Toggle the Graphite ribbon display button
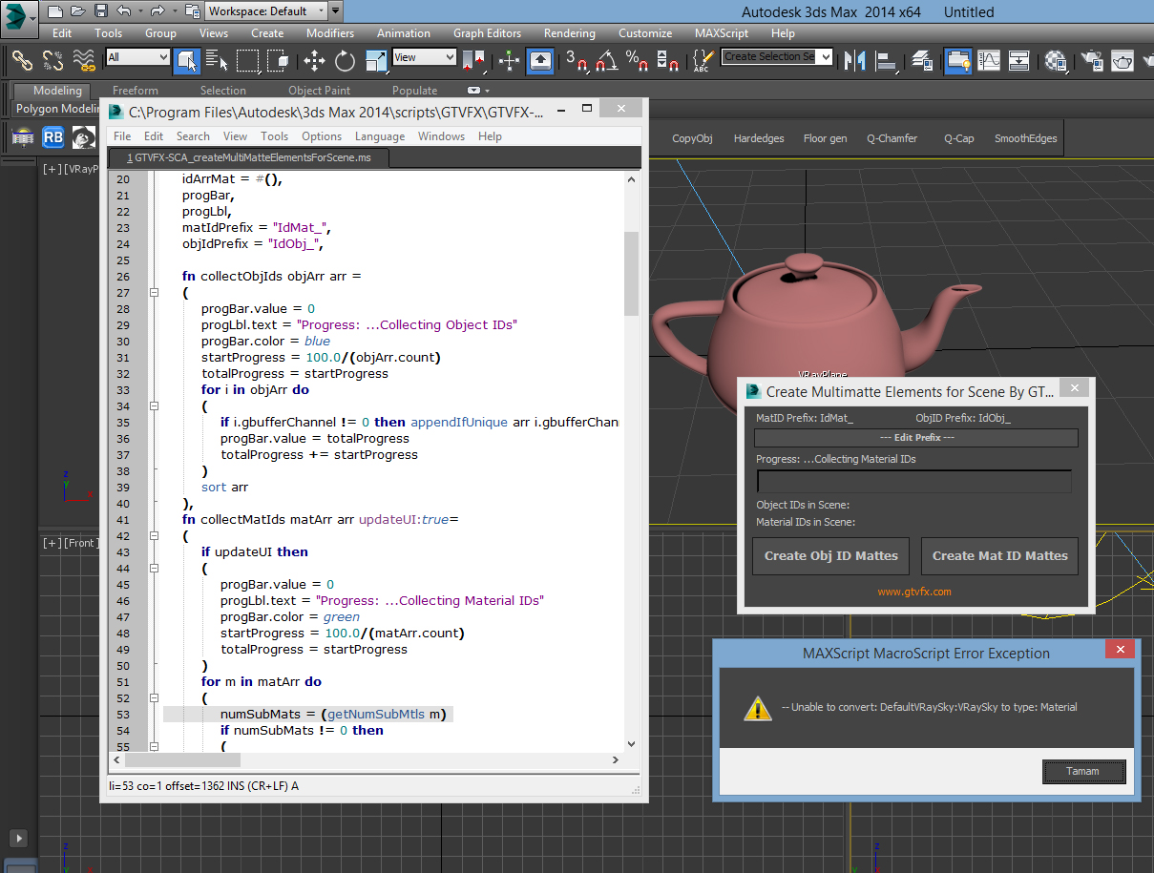The width and height of the screenshot is (1154, 873). 956,61
